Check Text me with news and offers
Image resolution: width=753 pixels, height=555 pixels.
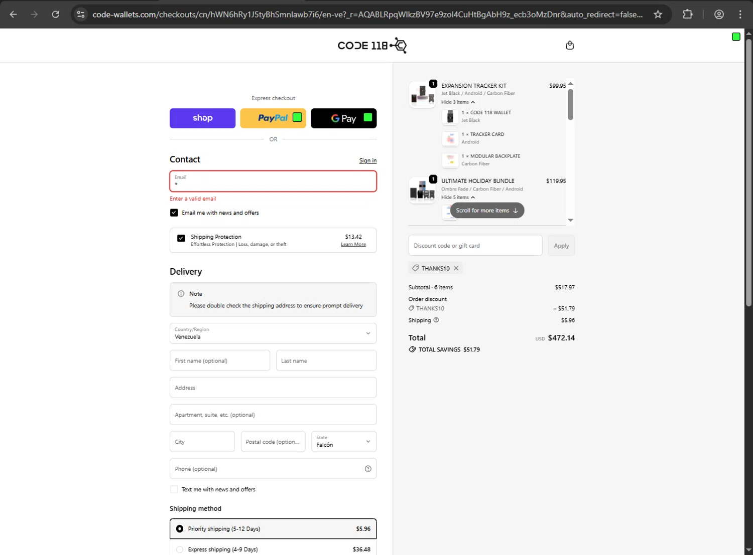click(x=174, y=489)
